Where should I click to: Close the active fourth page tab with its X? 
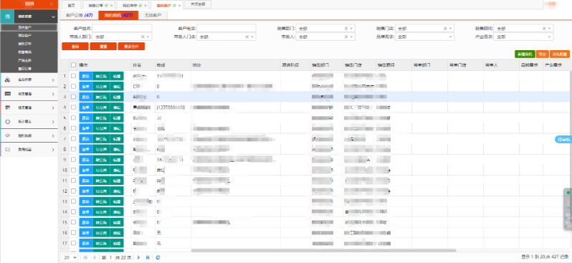179,6
